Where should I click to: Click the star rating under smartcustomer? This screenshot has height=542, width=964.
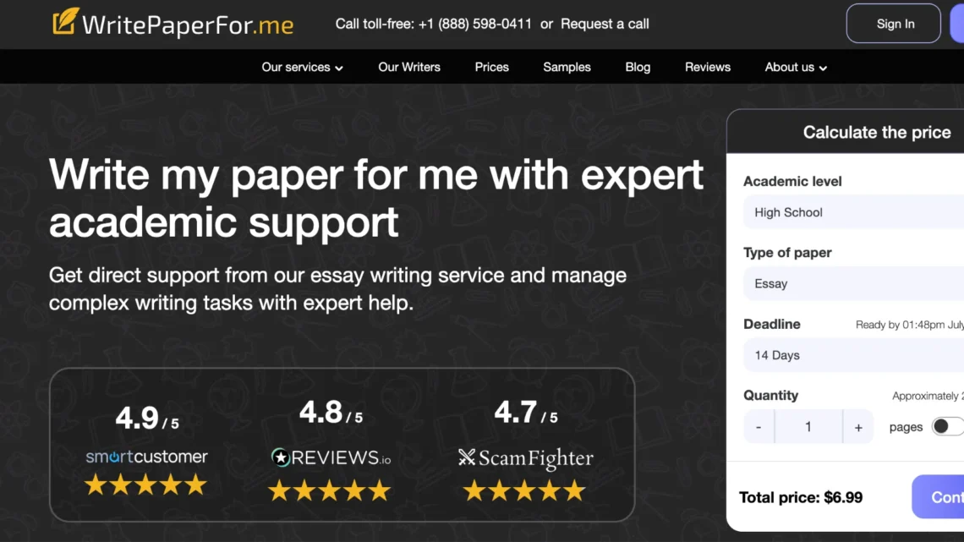click(x=145, y=485)
